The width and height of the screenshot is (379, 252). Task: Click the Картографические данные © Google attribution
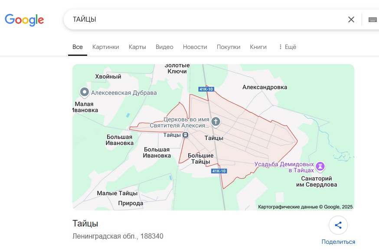(x=306, y=207)
